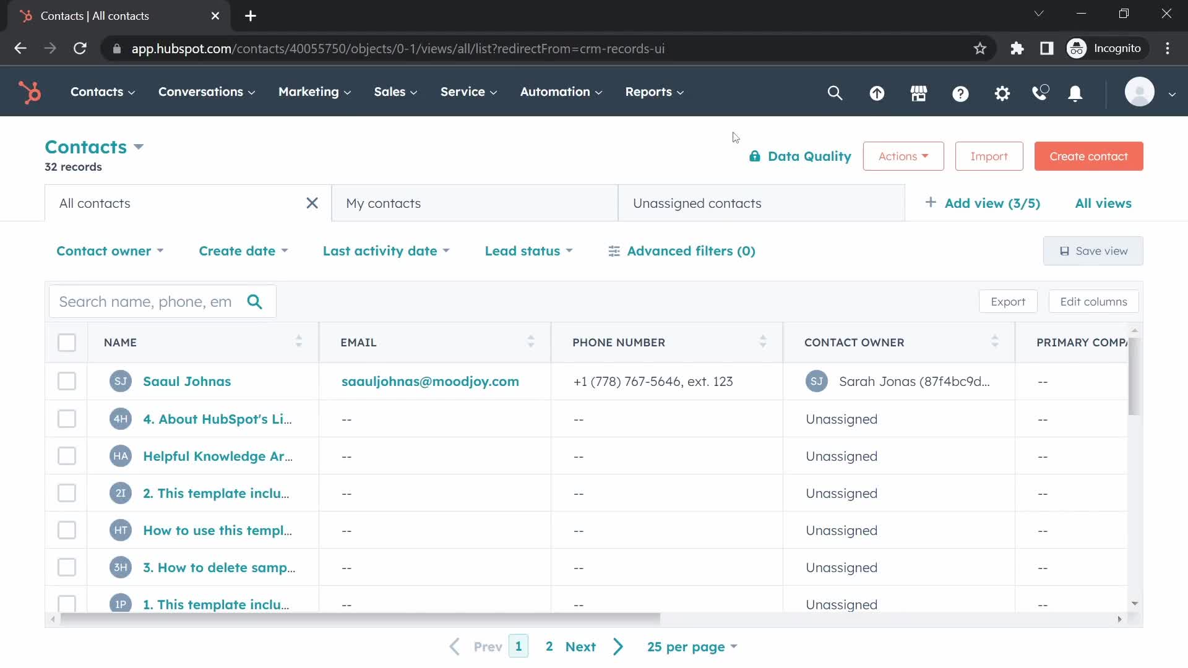Image resolution: width=1188 pixels, height=668 pixels.
Task: Expand the Contact owner filter dropdown
Action: [x=108, y=250]
